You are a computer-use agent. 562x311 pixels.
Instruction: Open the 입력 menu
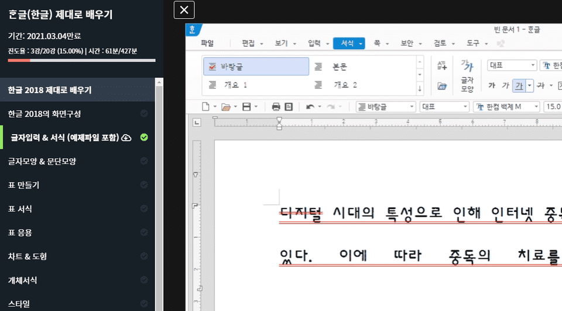coord(314,43)
